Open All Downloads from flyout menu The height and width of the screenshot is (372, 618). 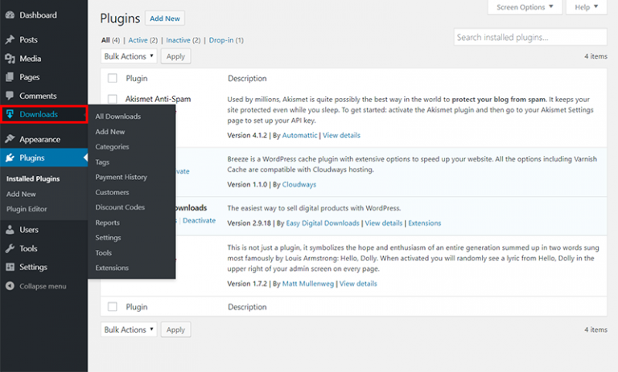pos(117,117)
